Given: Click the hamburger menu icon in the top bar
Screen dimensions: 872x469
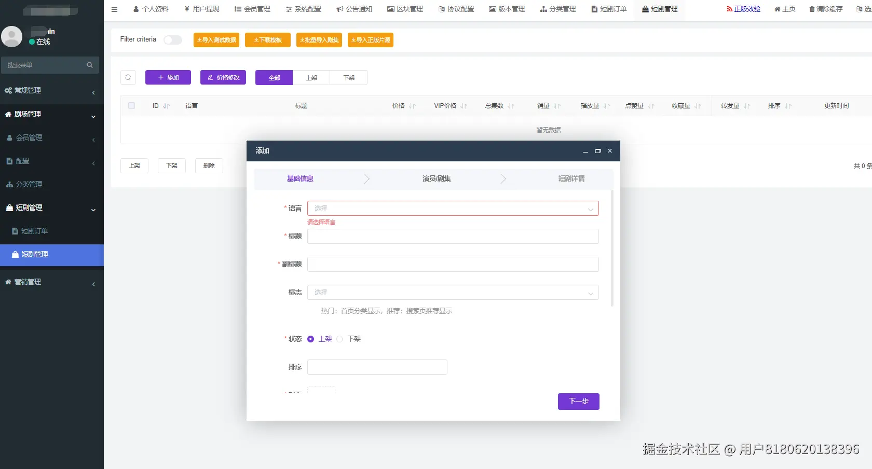Looking at the screenshot, I should (115, 9).
